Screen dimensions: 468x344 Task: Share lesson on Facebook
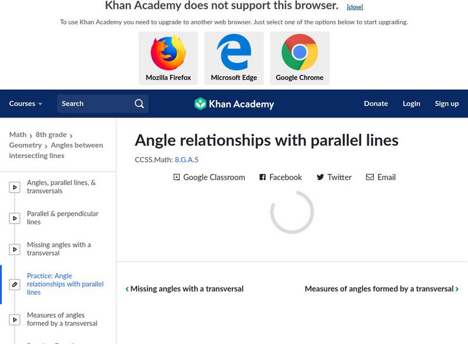tap(280, 177)
